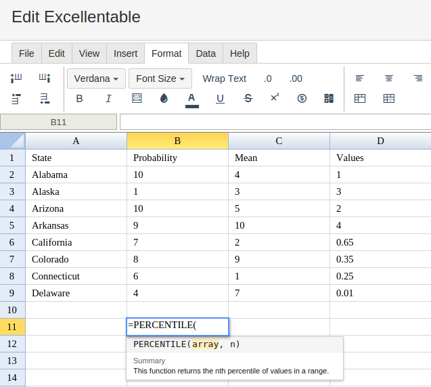Expand the Font Size dropdown

point(160,78)
